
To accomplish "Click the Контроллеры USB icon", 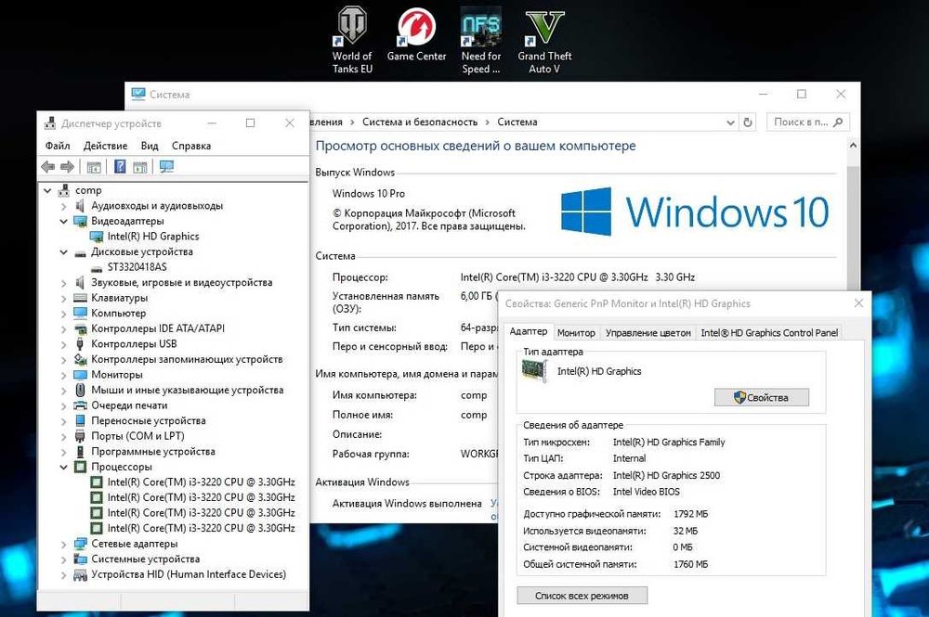I will coord(80,343).
